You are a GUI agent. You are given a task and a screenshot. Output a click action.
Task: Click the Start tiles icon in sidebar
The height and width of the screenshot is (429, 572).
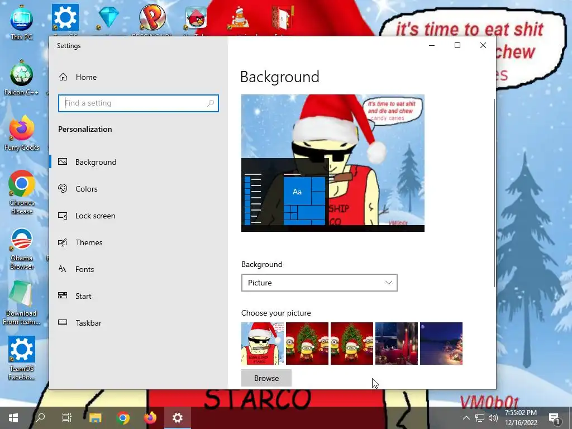point(63,295)
